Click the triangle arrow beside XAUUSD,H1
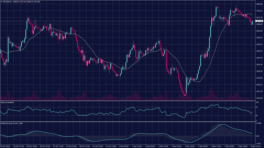This screenshot has width=264, height=148. (x=1, y=2)
